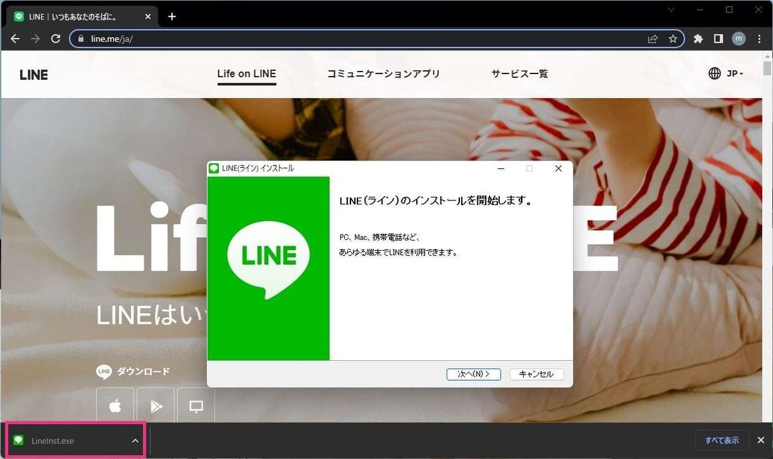Close the downloads bar
773x459 pixels.
(761, 440)
